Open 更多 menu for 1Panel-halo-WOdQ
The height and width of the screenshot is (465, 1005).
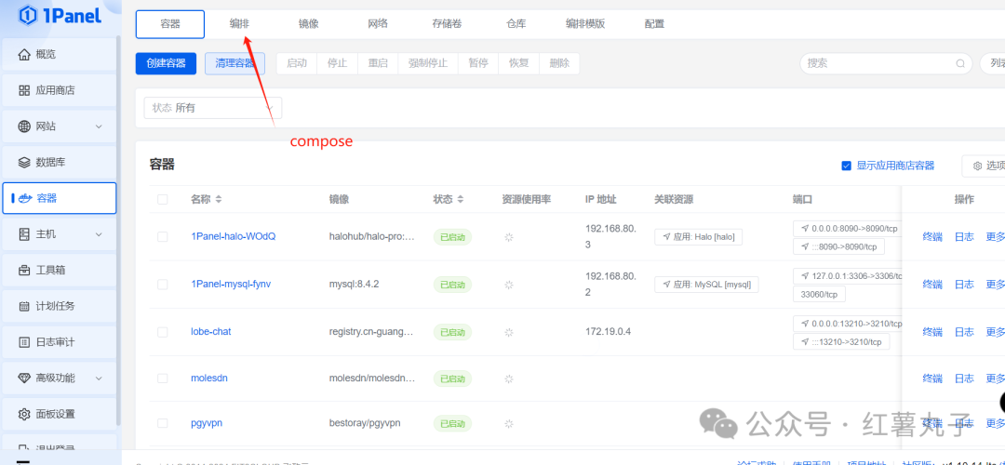[995, 237]
